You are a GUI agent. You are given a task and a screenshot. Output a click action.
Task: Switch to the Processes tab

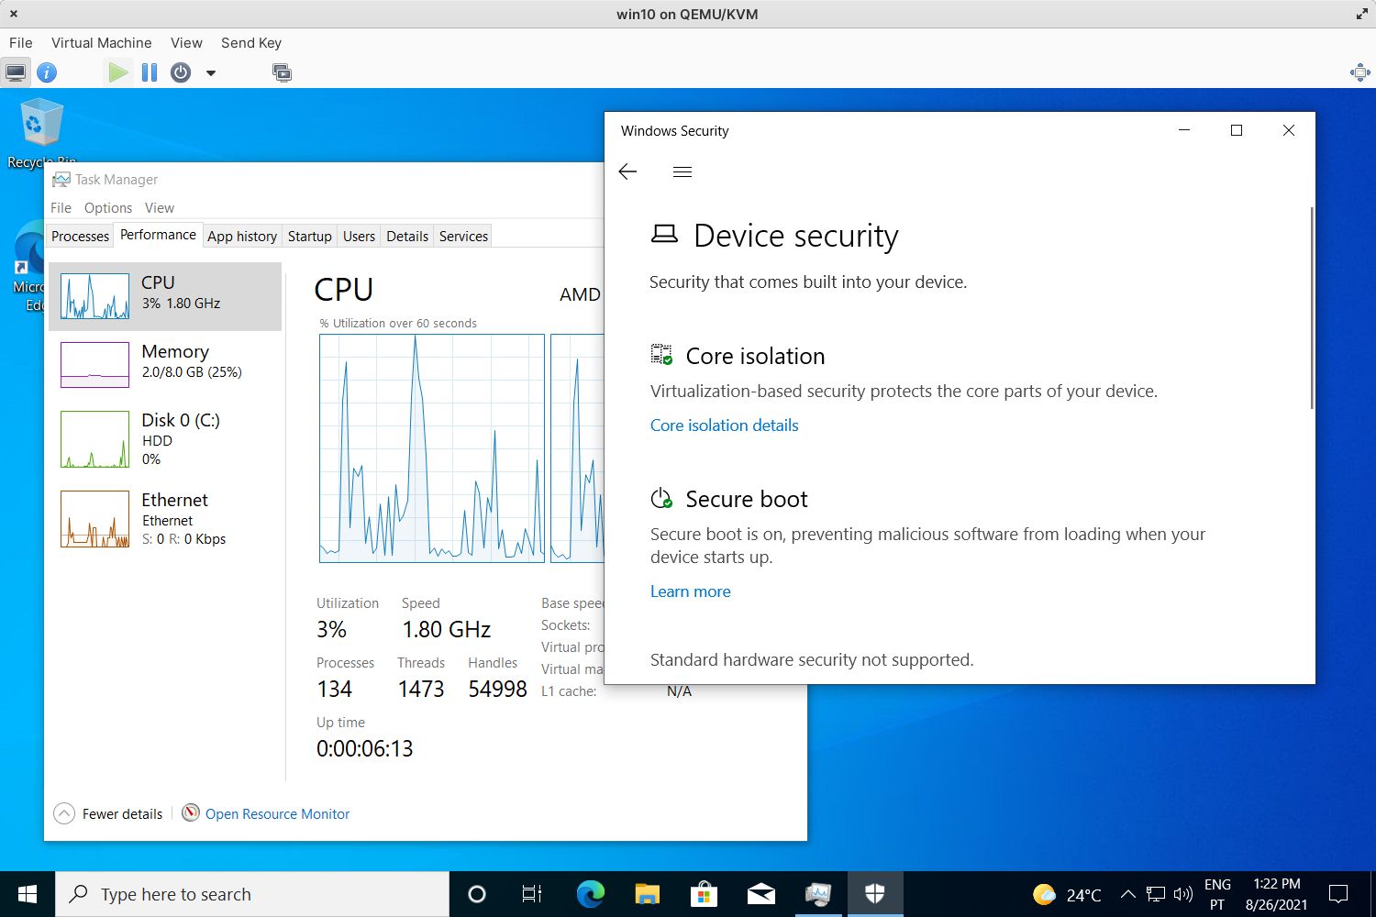[80, 237]
